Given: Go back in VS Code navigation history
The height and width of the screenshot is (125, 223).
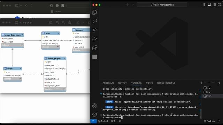Looking at the screenshot, I should [x=128, y=5].
